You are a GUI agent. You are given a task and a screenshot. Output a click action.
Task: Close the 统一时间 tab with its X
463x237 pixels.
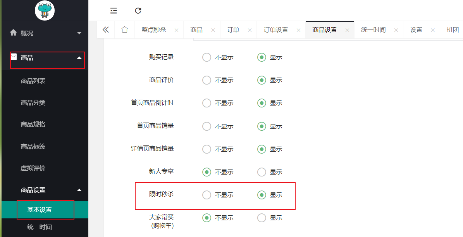[396, 30]
